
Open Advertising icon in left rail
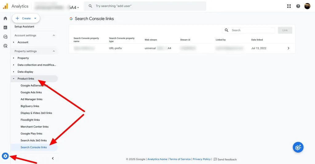tap(6, 46)
